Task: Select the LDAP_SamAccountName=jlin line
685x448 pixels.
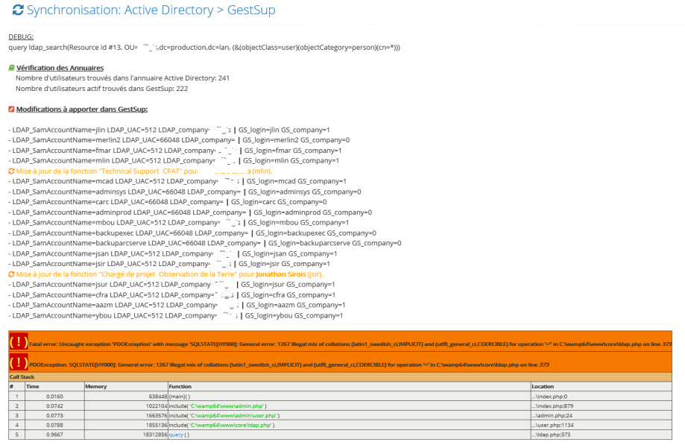Action: [x=169, y=130]
